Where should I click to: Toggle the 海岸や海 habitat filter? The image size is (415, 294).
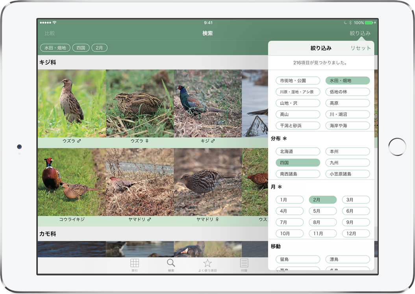click(x=348, y=126)
